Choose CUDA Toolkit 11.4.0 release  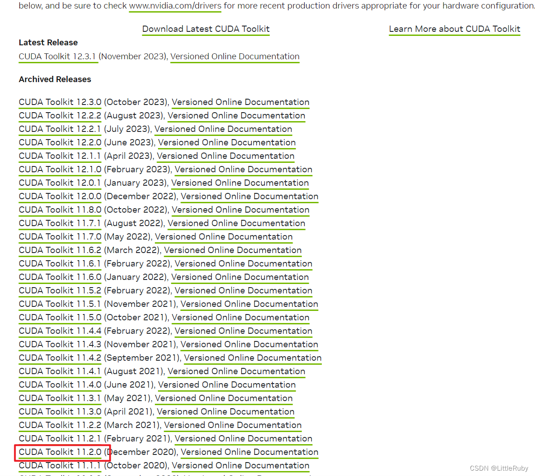(x=60, y=385)
